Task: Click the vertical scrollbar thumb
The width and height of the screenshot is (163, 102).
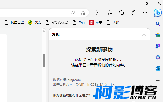Action: [44, 60]
